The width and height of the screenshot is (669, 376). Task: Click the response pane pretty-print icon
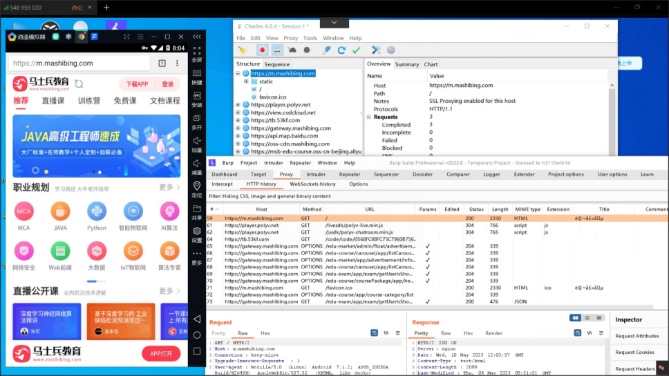[577, 333]
